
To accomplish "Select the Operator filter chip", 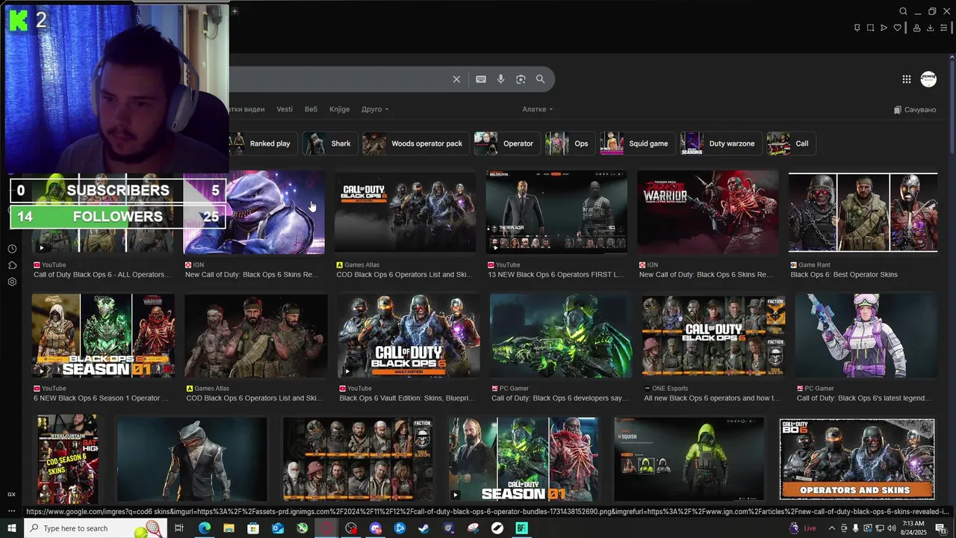I will [x=507, y=143].
